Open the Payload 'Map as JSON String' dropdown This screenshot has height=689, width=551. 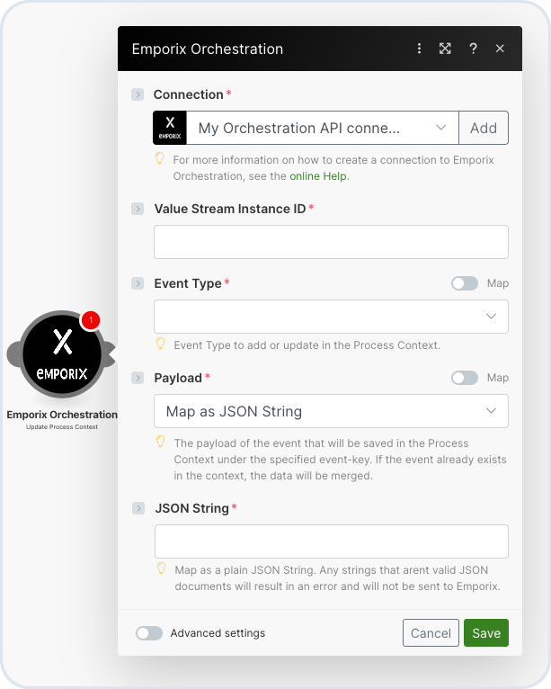(331, 411)
